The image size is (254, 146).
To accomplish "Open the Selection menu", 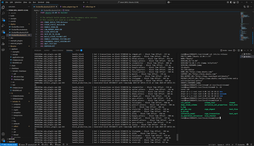I will [18, 2].
